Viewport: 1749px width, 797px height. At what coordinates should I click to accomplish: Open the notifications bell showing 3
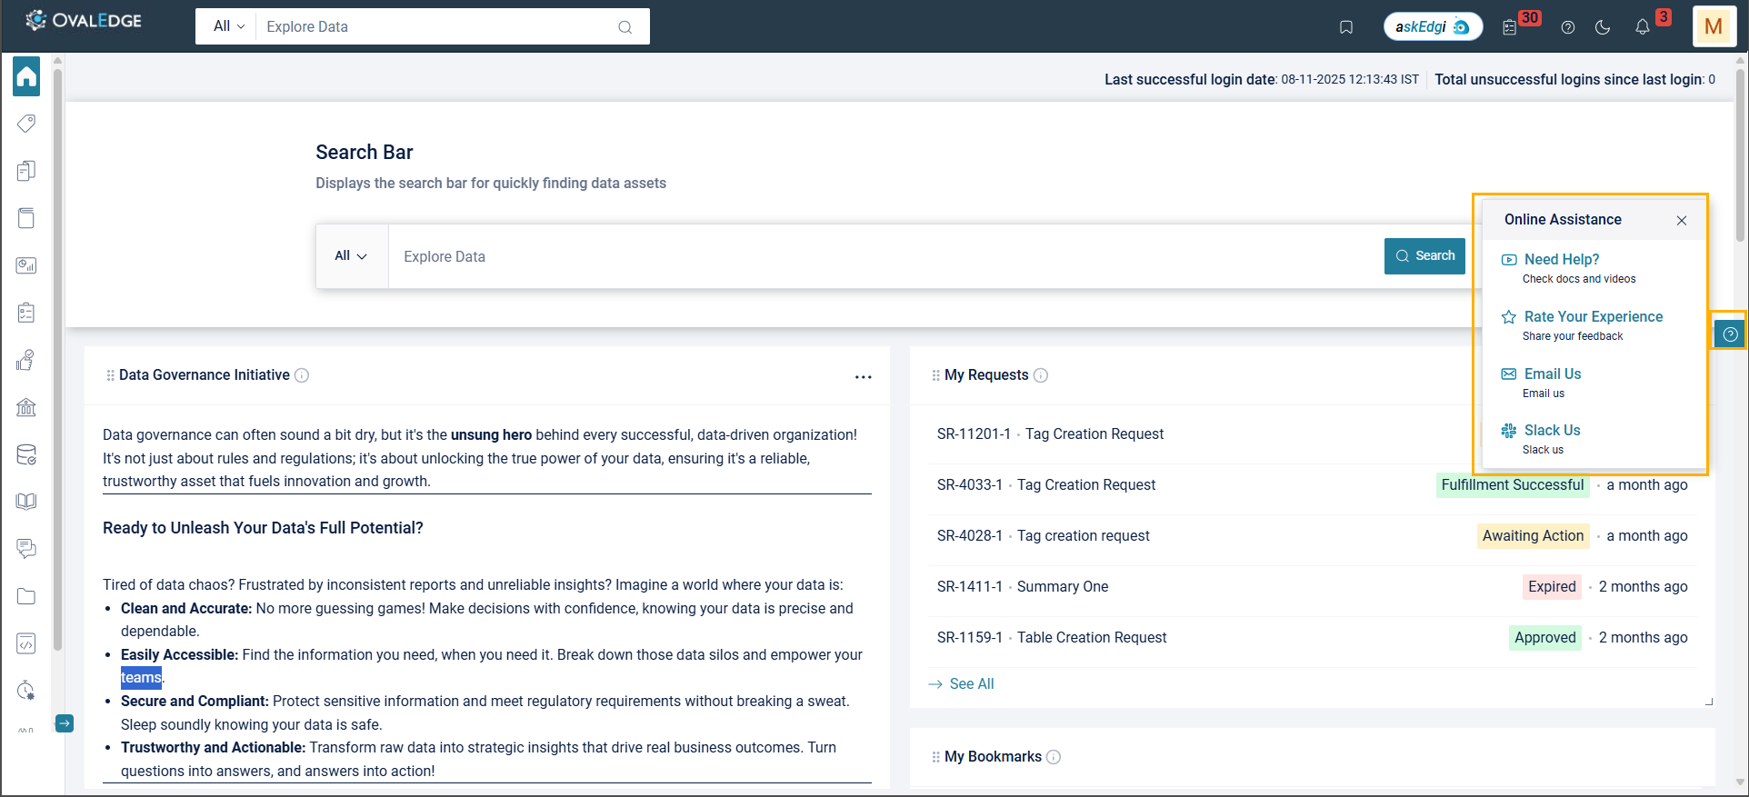coord(1643,27)
